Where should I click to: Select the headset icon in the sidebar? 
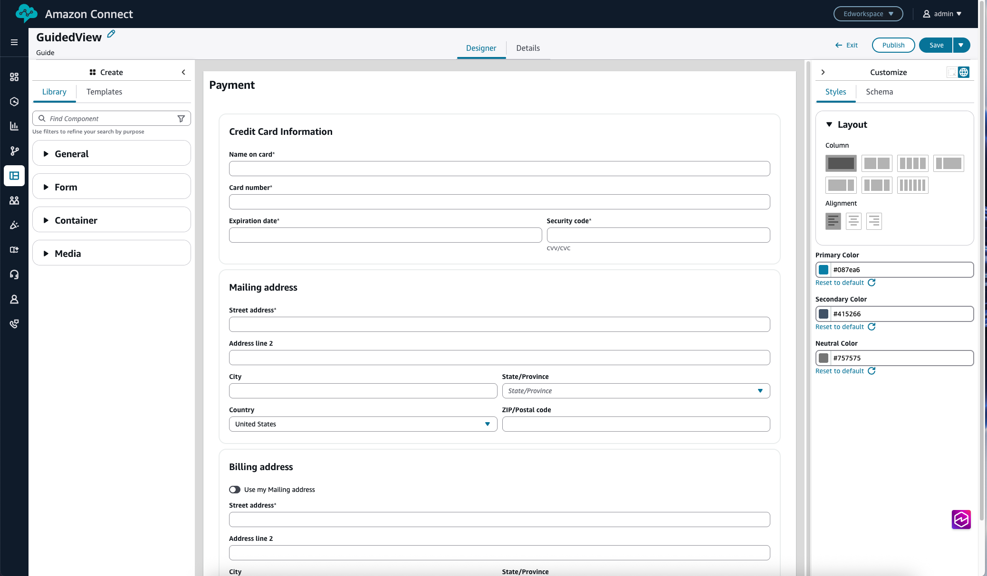click(x=14, y=274)
